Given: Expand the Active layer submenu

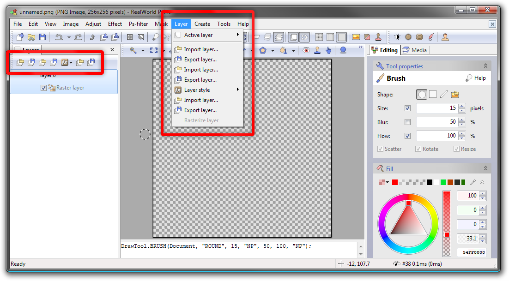Looking at the screenshot, I should [x=207, y=35].
